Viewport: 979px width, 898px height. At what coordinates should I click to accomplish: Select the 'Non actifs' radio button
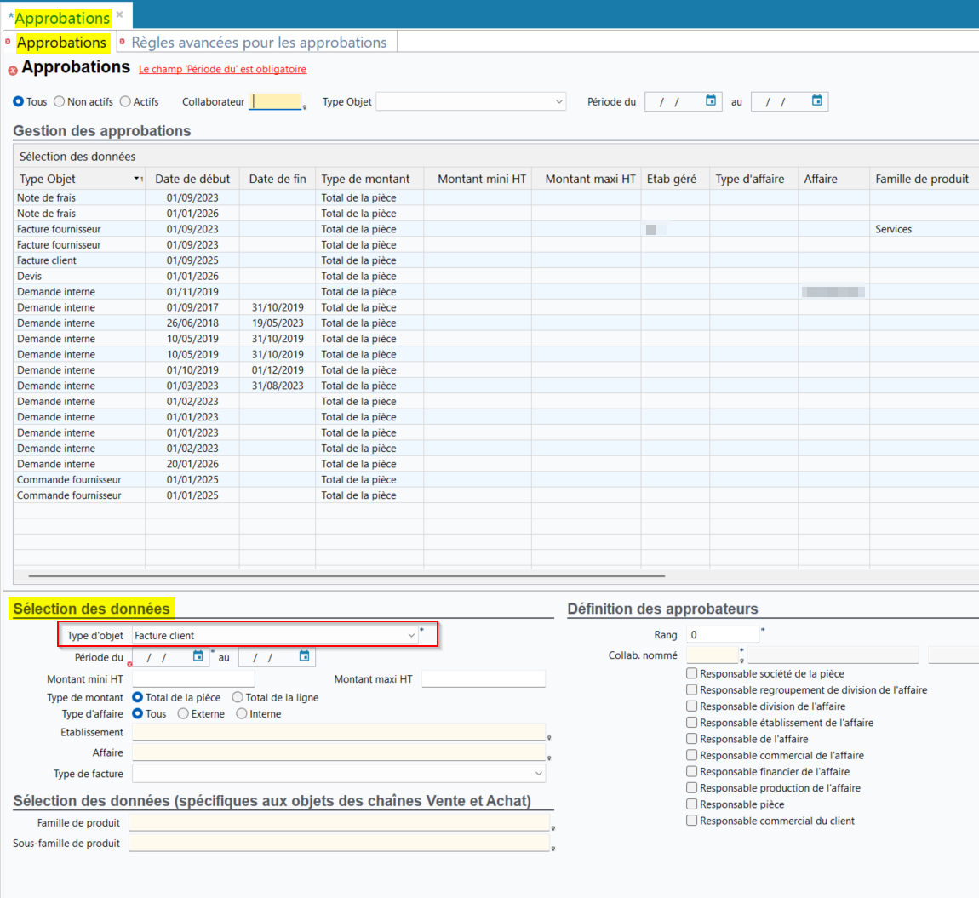[x=60, y=101]
